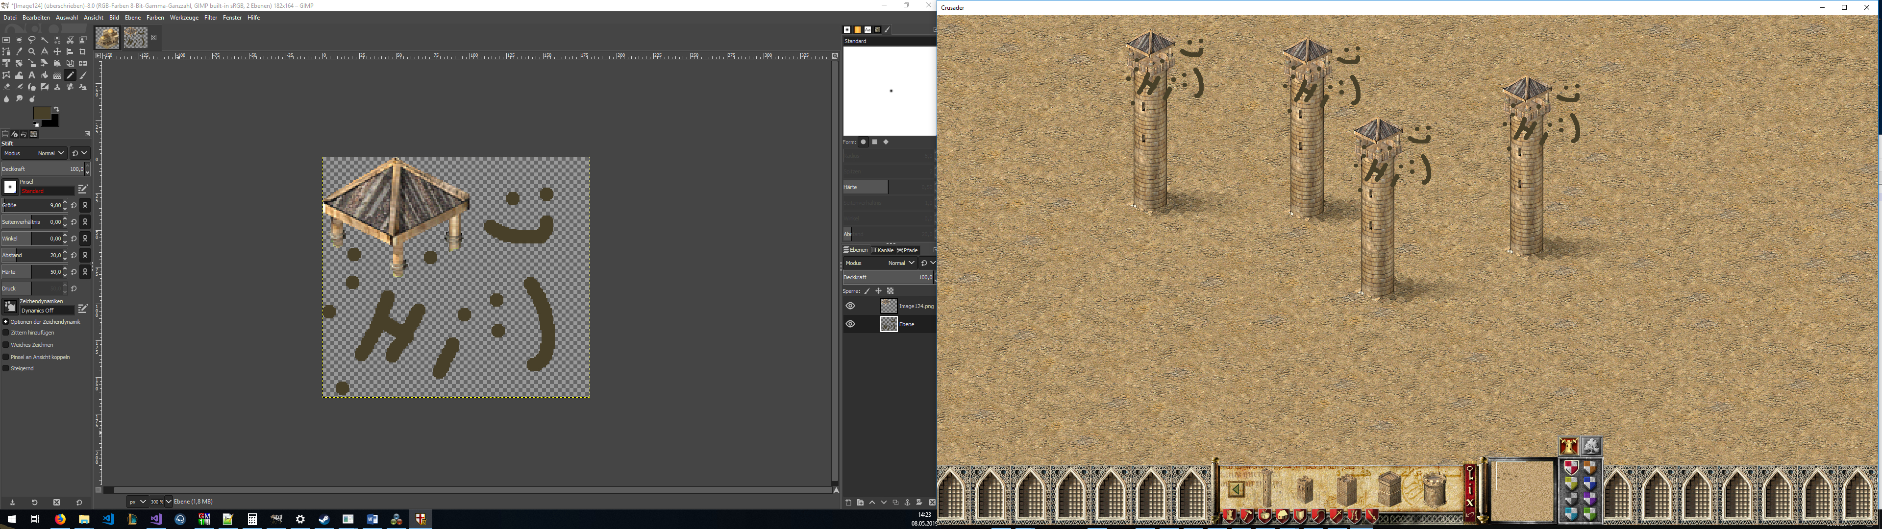Open the Farben menu
The width and height of the screenshot is (1882, 529).
(x=155, y=18)
